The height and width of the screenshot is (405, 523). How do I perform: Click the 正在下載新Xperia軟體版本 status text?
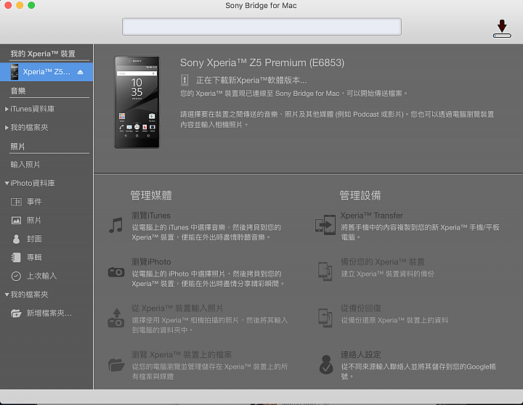click(251, 81)
